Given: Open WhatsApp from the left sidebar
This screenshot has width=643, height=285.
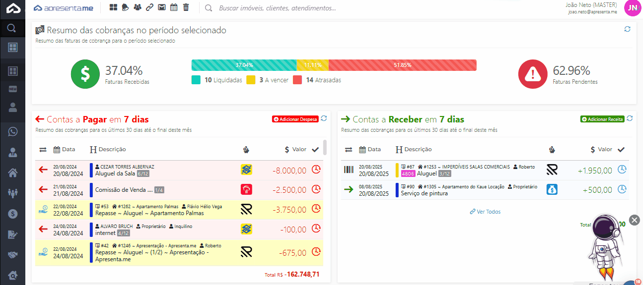Looking at the screenshot, I should (x=12, y=132).
